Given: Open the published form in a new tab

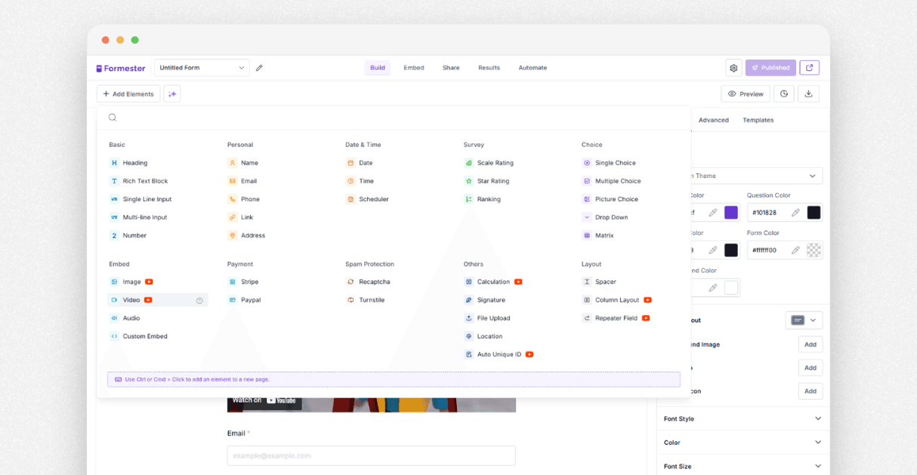Looking at the screenshot, I should pyautogui.click(x=809, y=67).
